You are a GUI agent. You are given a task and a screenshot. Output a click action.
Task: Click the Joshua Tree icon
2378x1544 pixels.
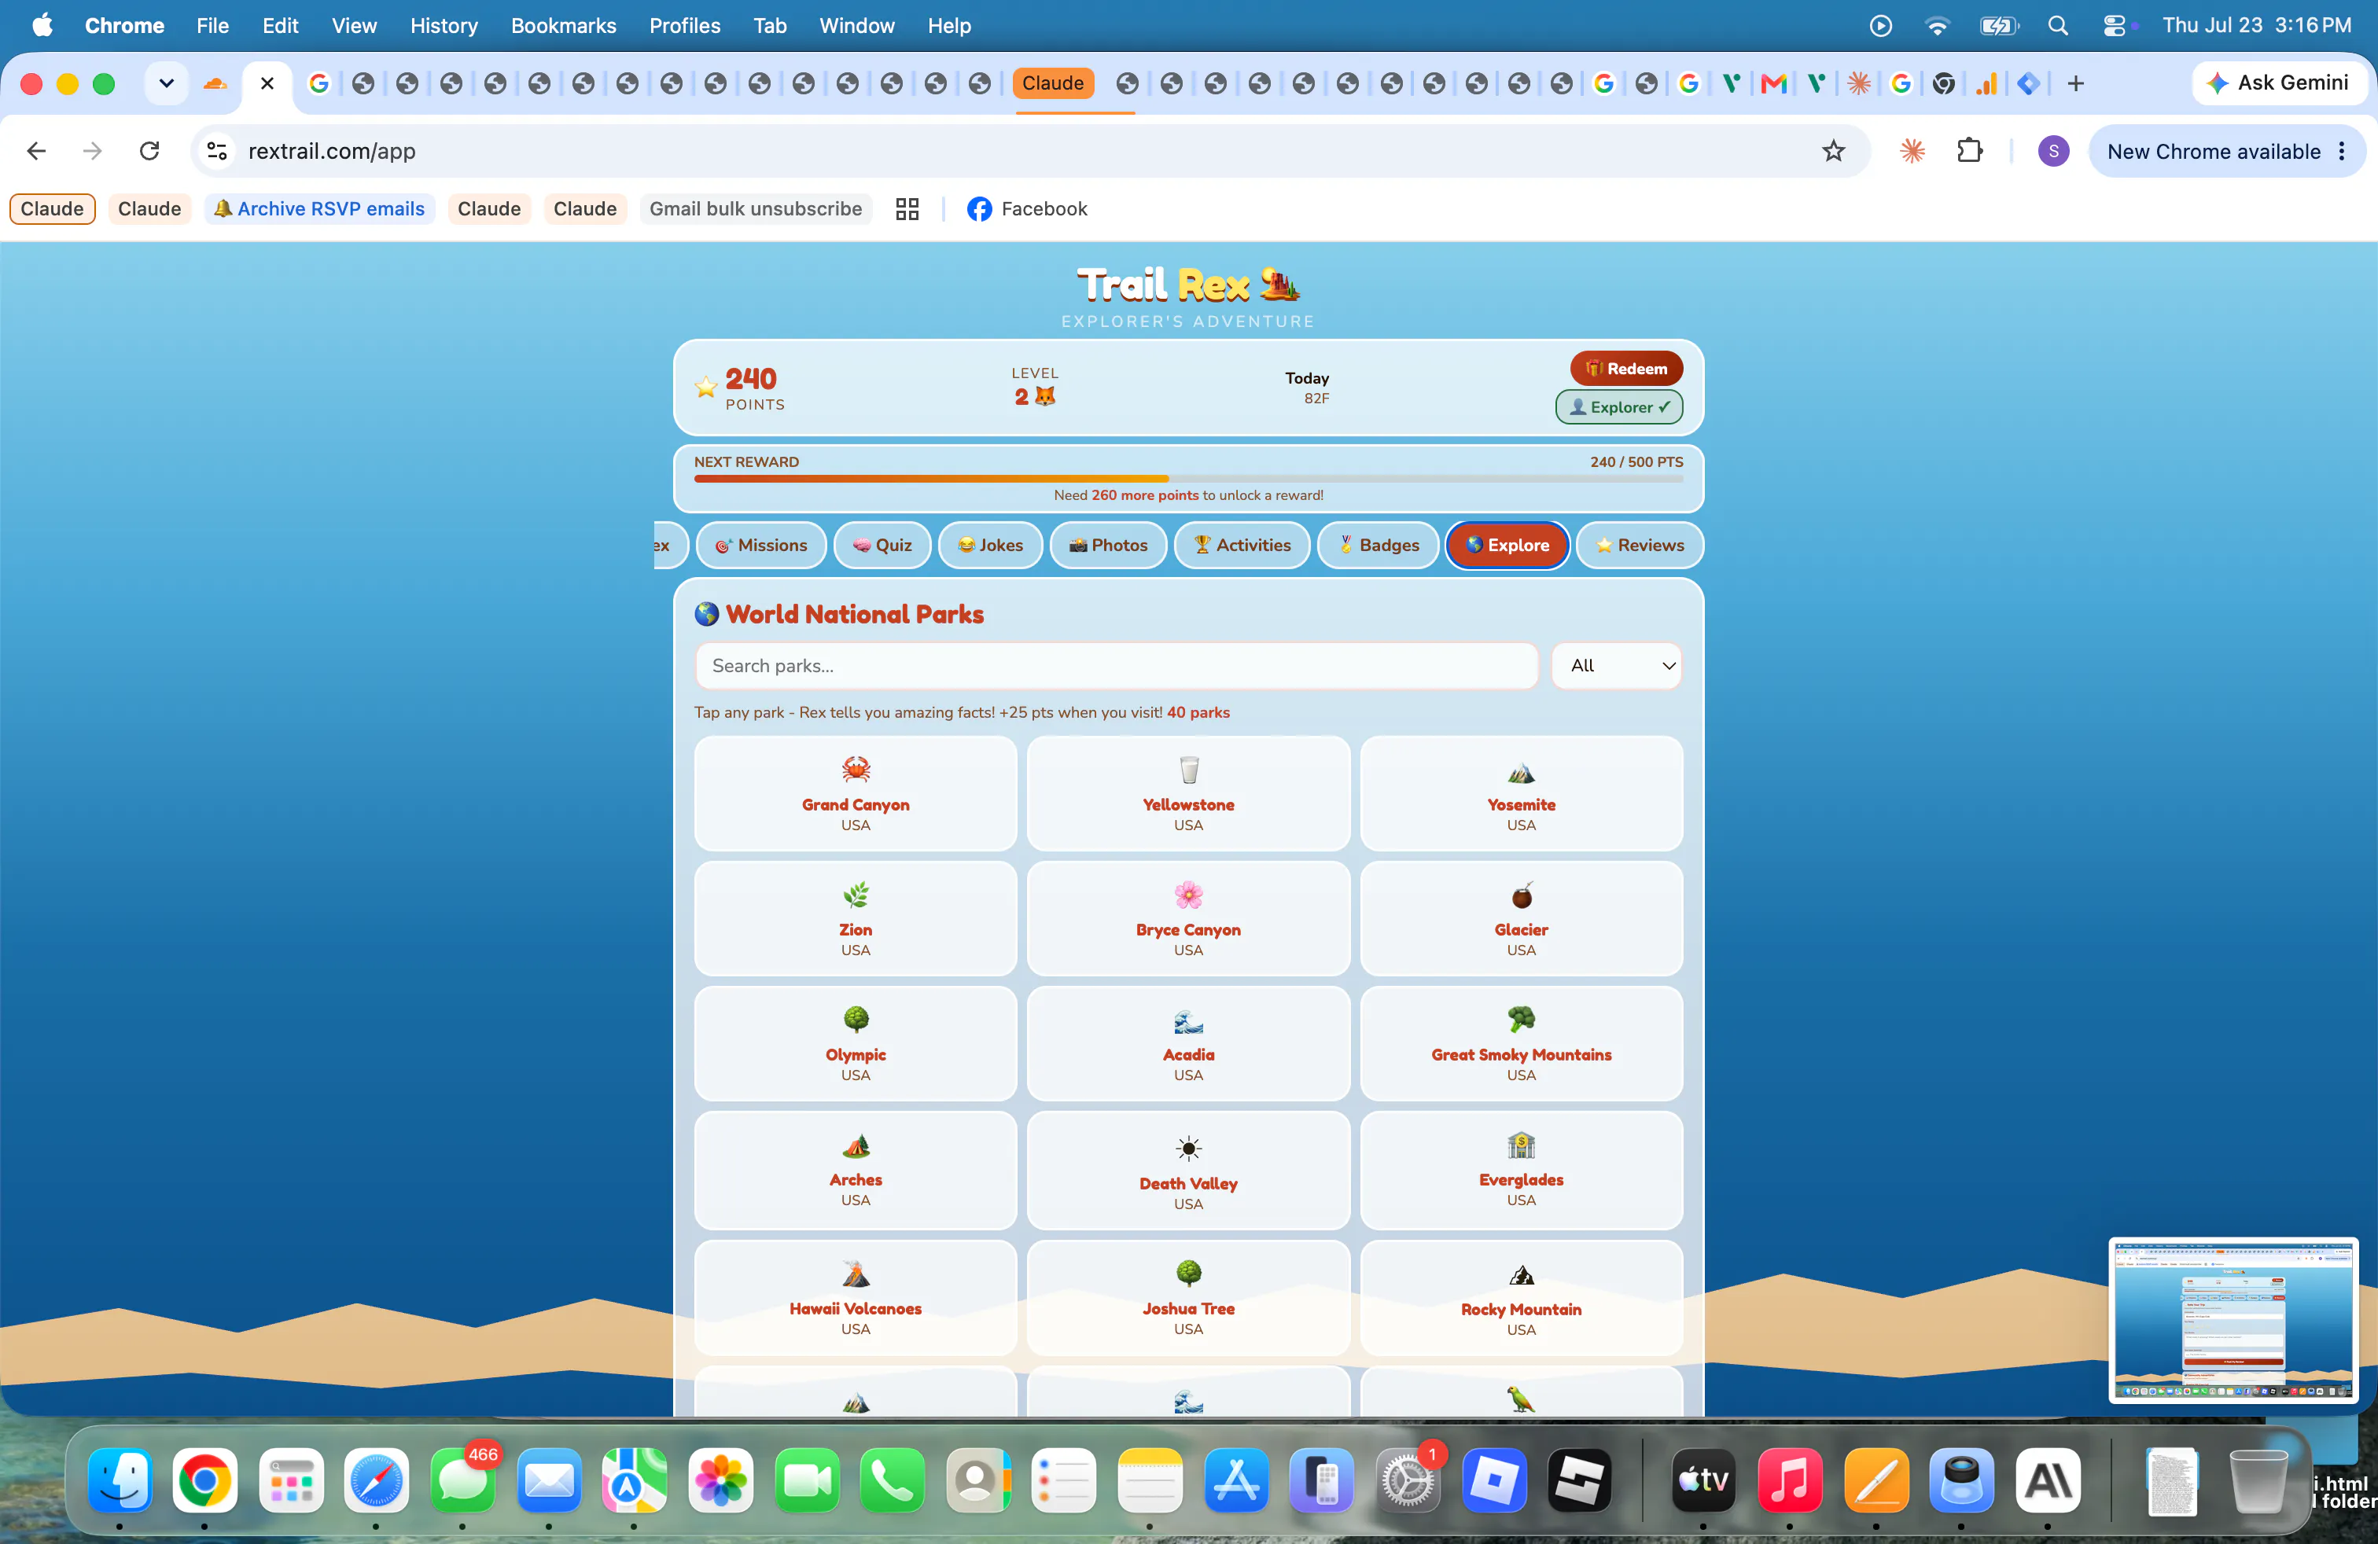tap(1188, 1274)
